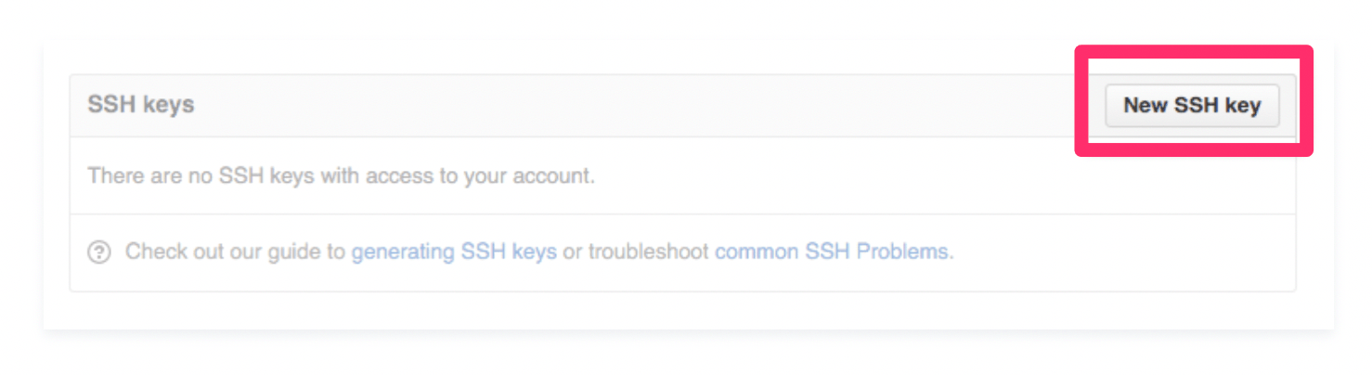
Task: Click the word 'key' on the New SSH button
Action: pos(1242,106)
